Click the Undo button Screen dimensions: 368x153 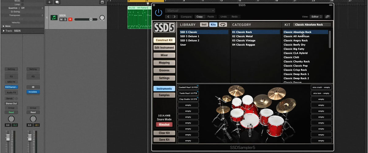coord(224,17)
